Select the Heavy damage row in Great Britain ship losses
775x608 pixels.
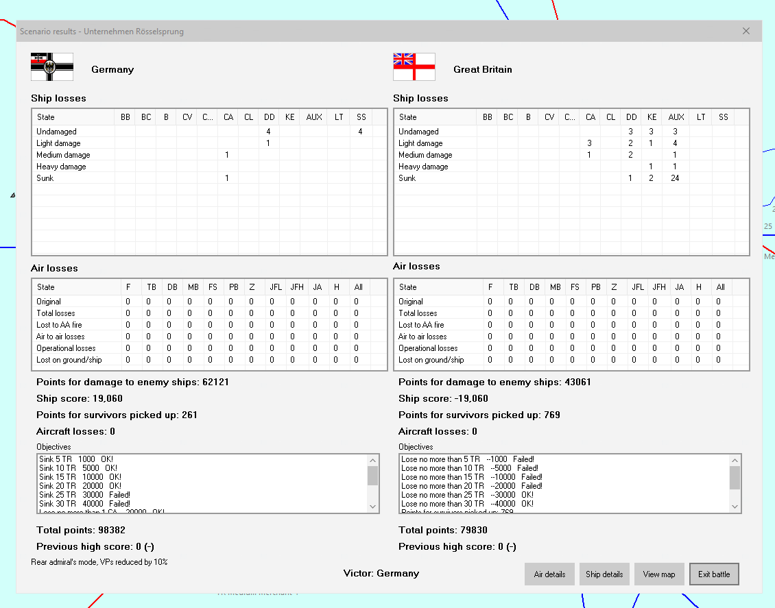point(571,167)
